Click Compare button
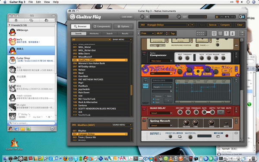The image size is (259, 162). pyautogui.click(x=225, y=25)
